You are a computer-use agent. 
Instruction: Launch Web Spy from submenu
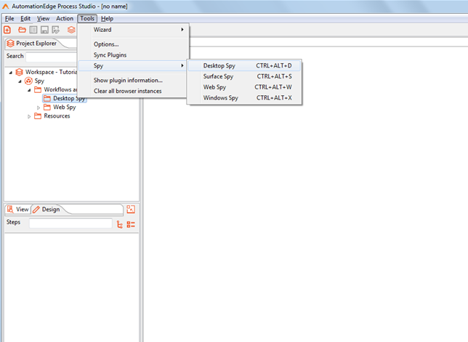(x=244, y=87)
